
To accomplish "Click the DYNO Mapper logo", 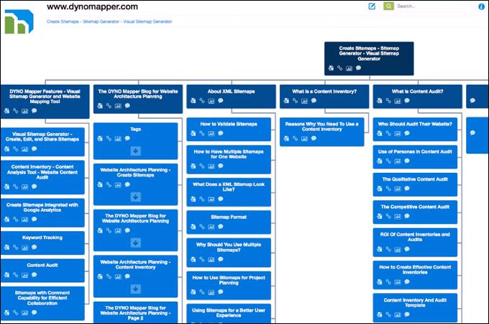I will coord(19,22).
